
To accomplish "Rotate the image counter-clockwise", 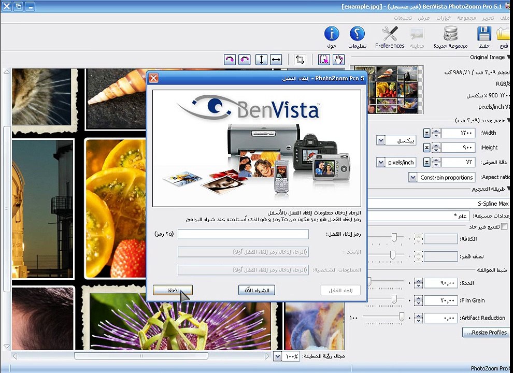I will 245,60.
